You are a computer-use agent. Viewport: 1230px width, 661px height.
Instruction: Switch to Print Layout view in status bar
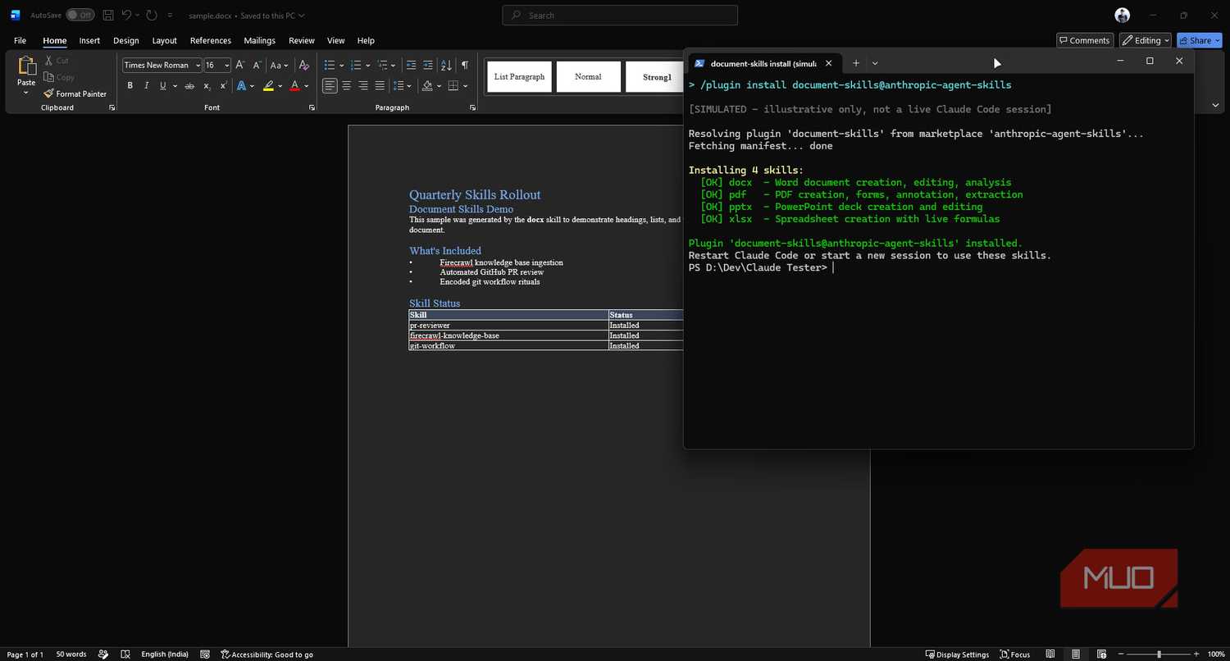click(1076, 654)
